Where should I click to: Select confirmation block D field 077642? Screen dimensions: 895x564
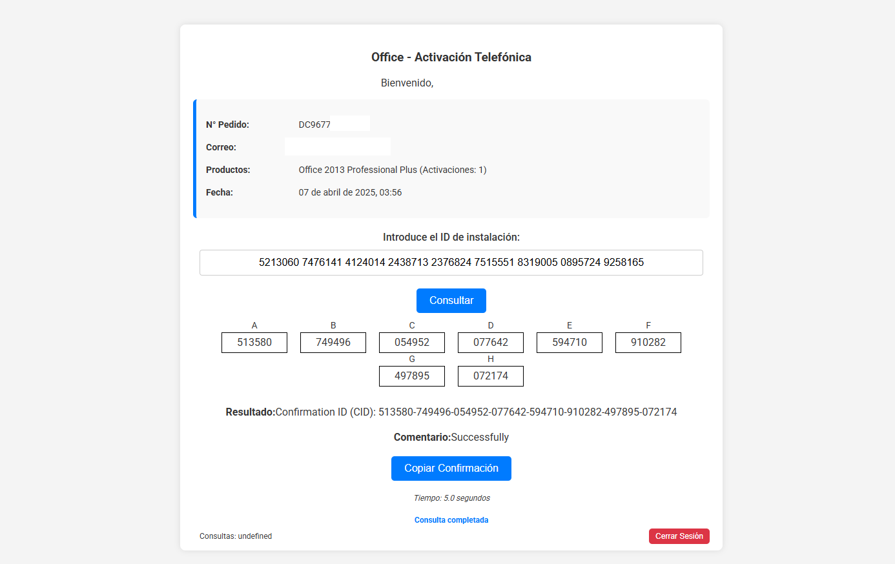pyautogui.click(x=491, y=343)
